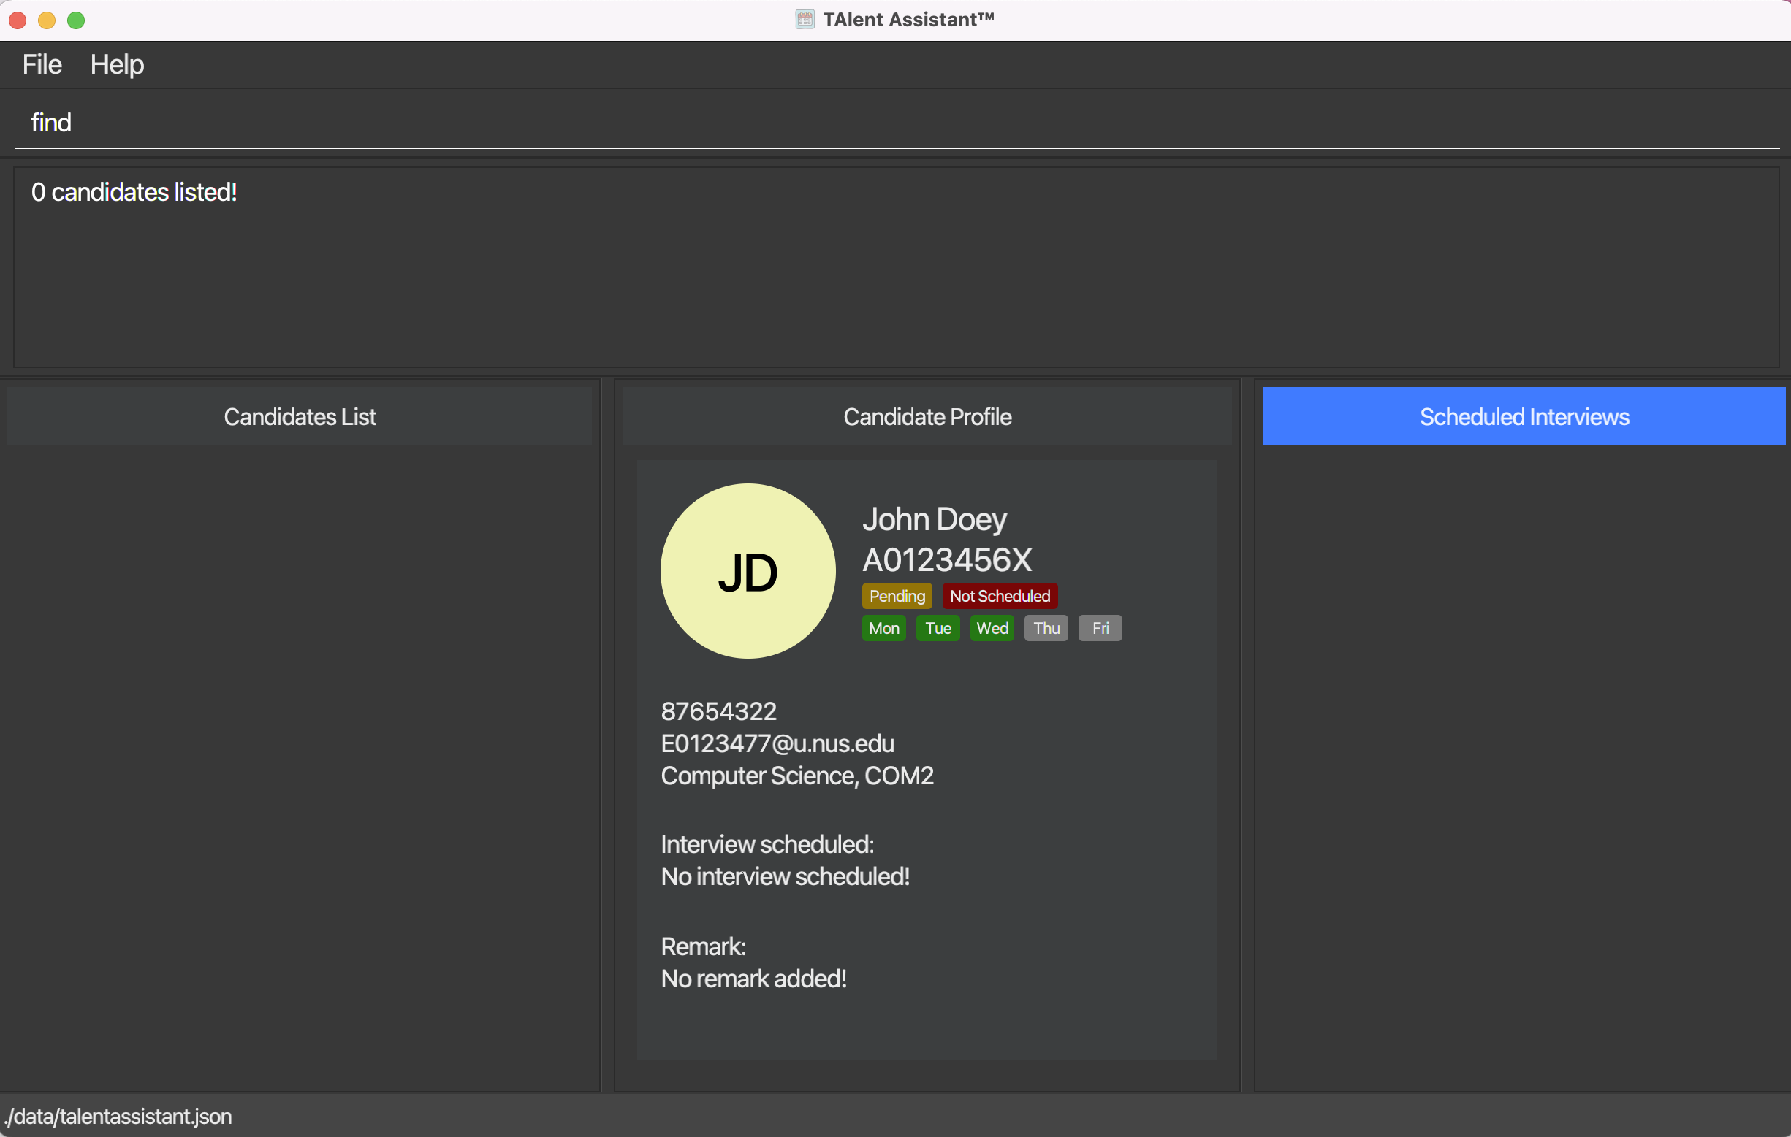
Task: Open the Help menu
Action: point(117,65)
